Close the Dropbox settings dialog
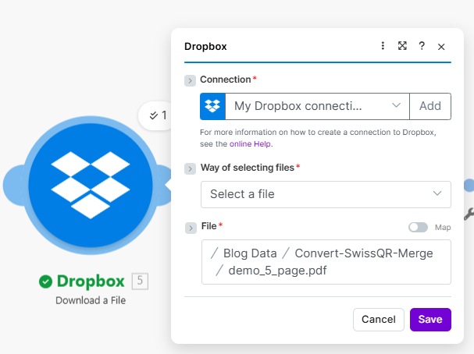This screenshot has height=354, width=474. (441, 47)
